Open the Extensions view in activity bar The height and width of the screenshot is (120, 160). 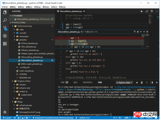5,44
